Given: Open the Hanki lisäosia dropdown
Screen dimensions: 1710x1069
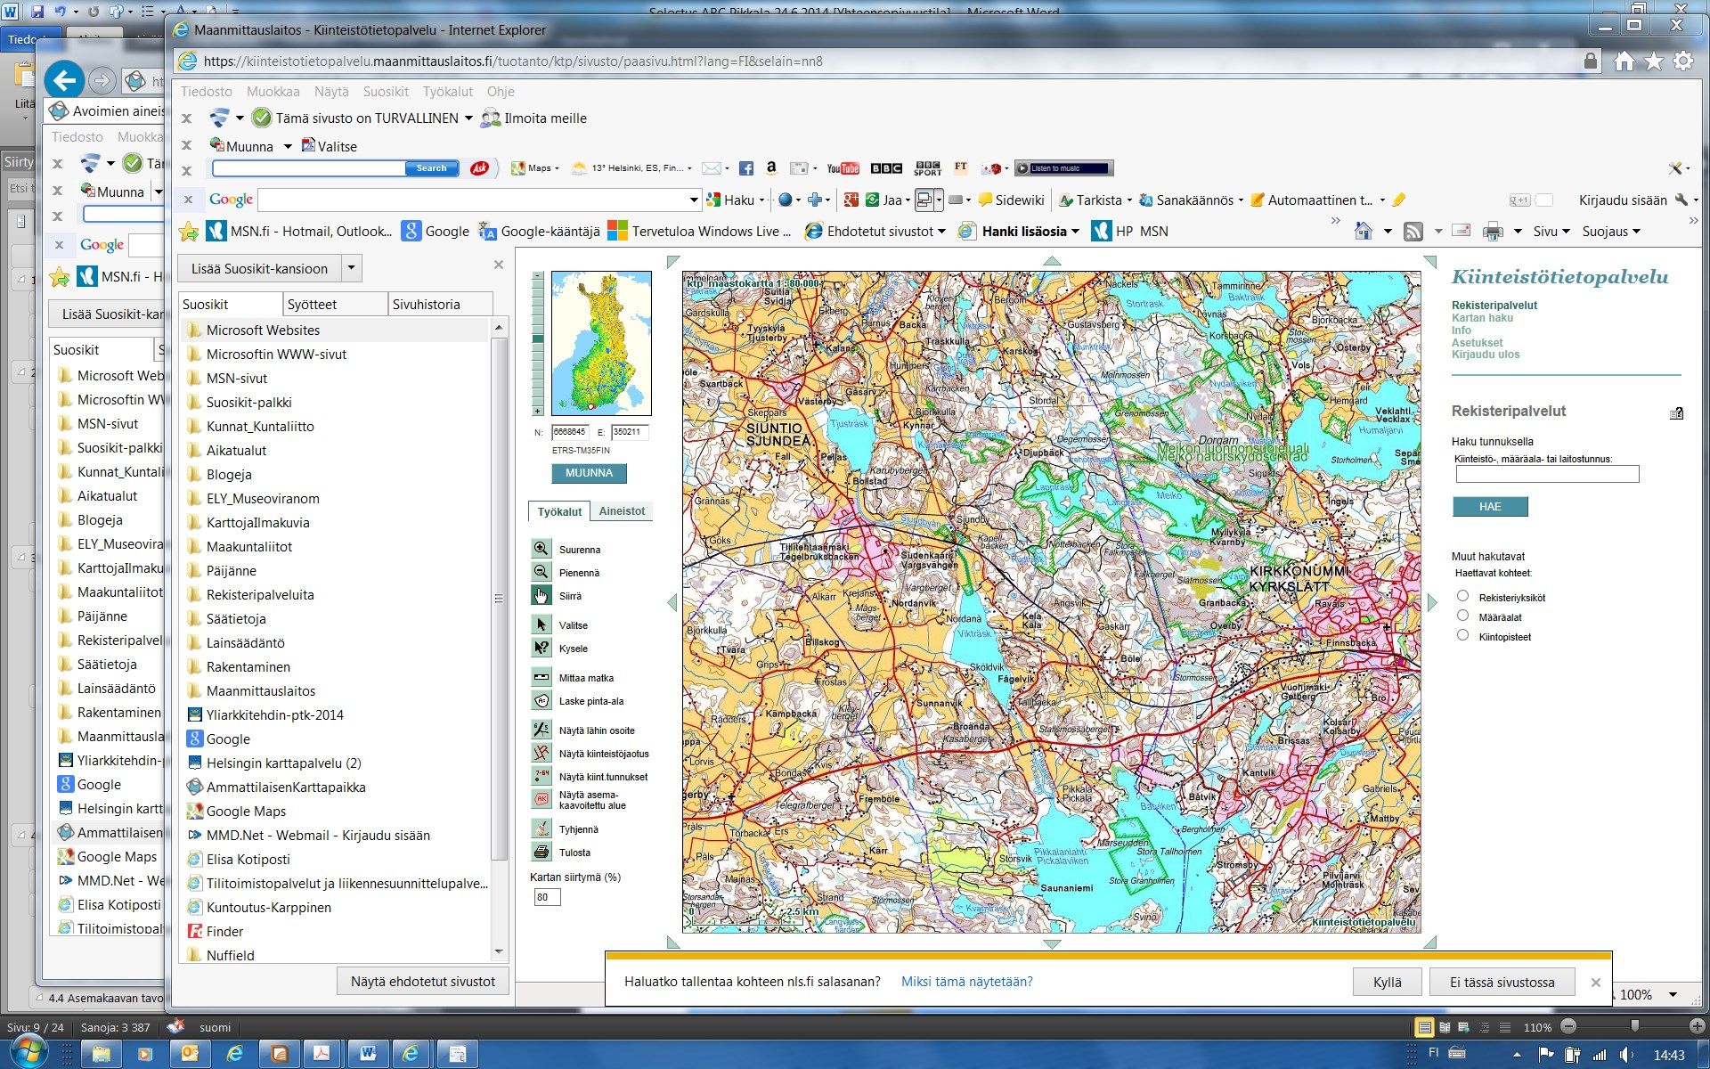Looking at the screenshot, I should pyautogui.click(x=1075, y=232).
